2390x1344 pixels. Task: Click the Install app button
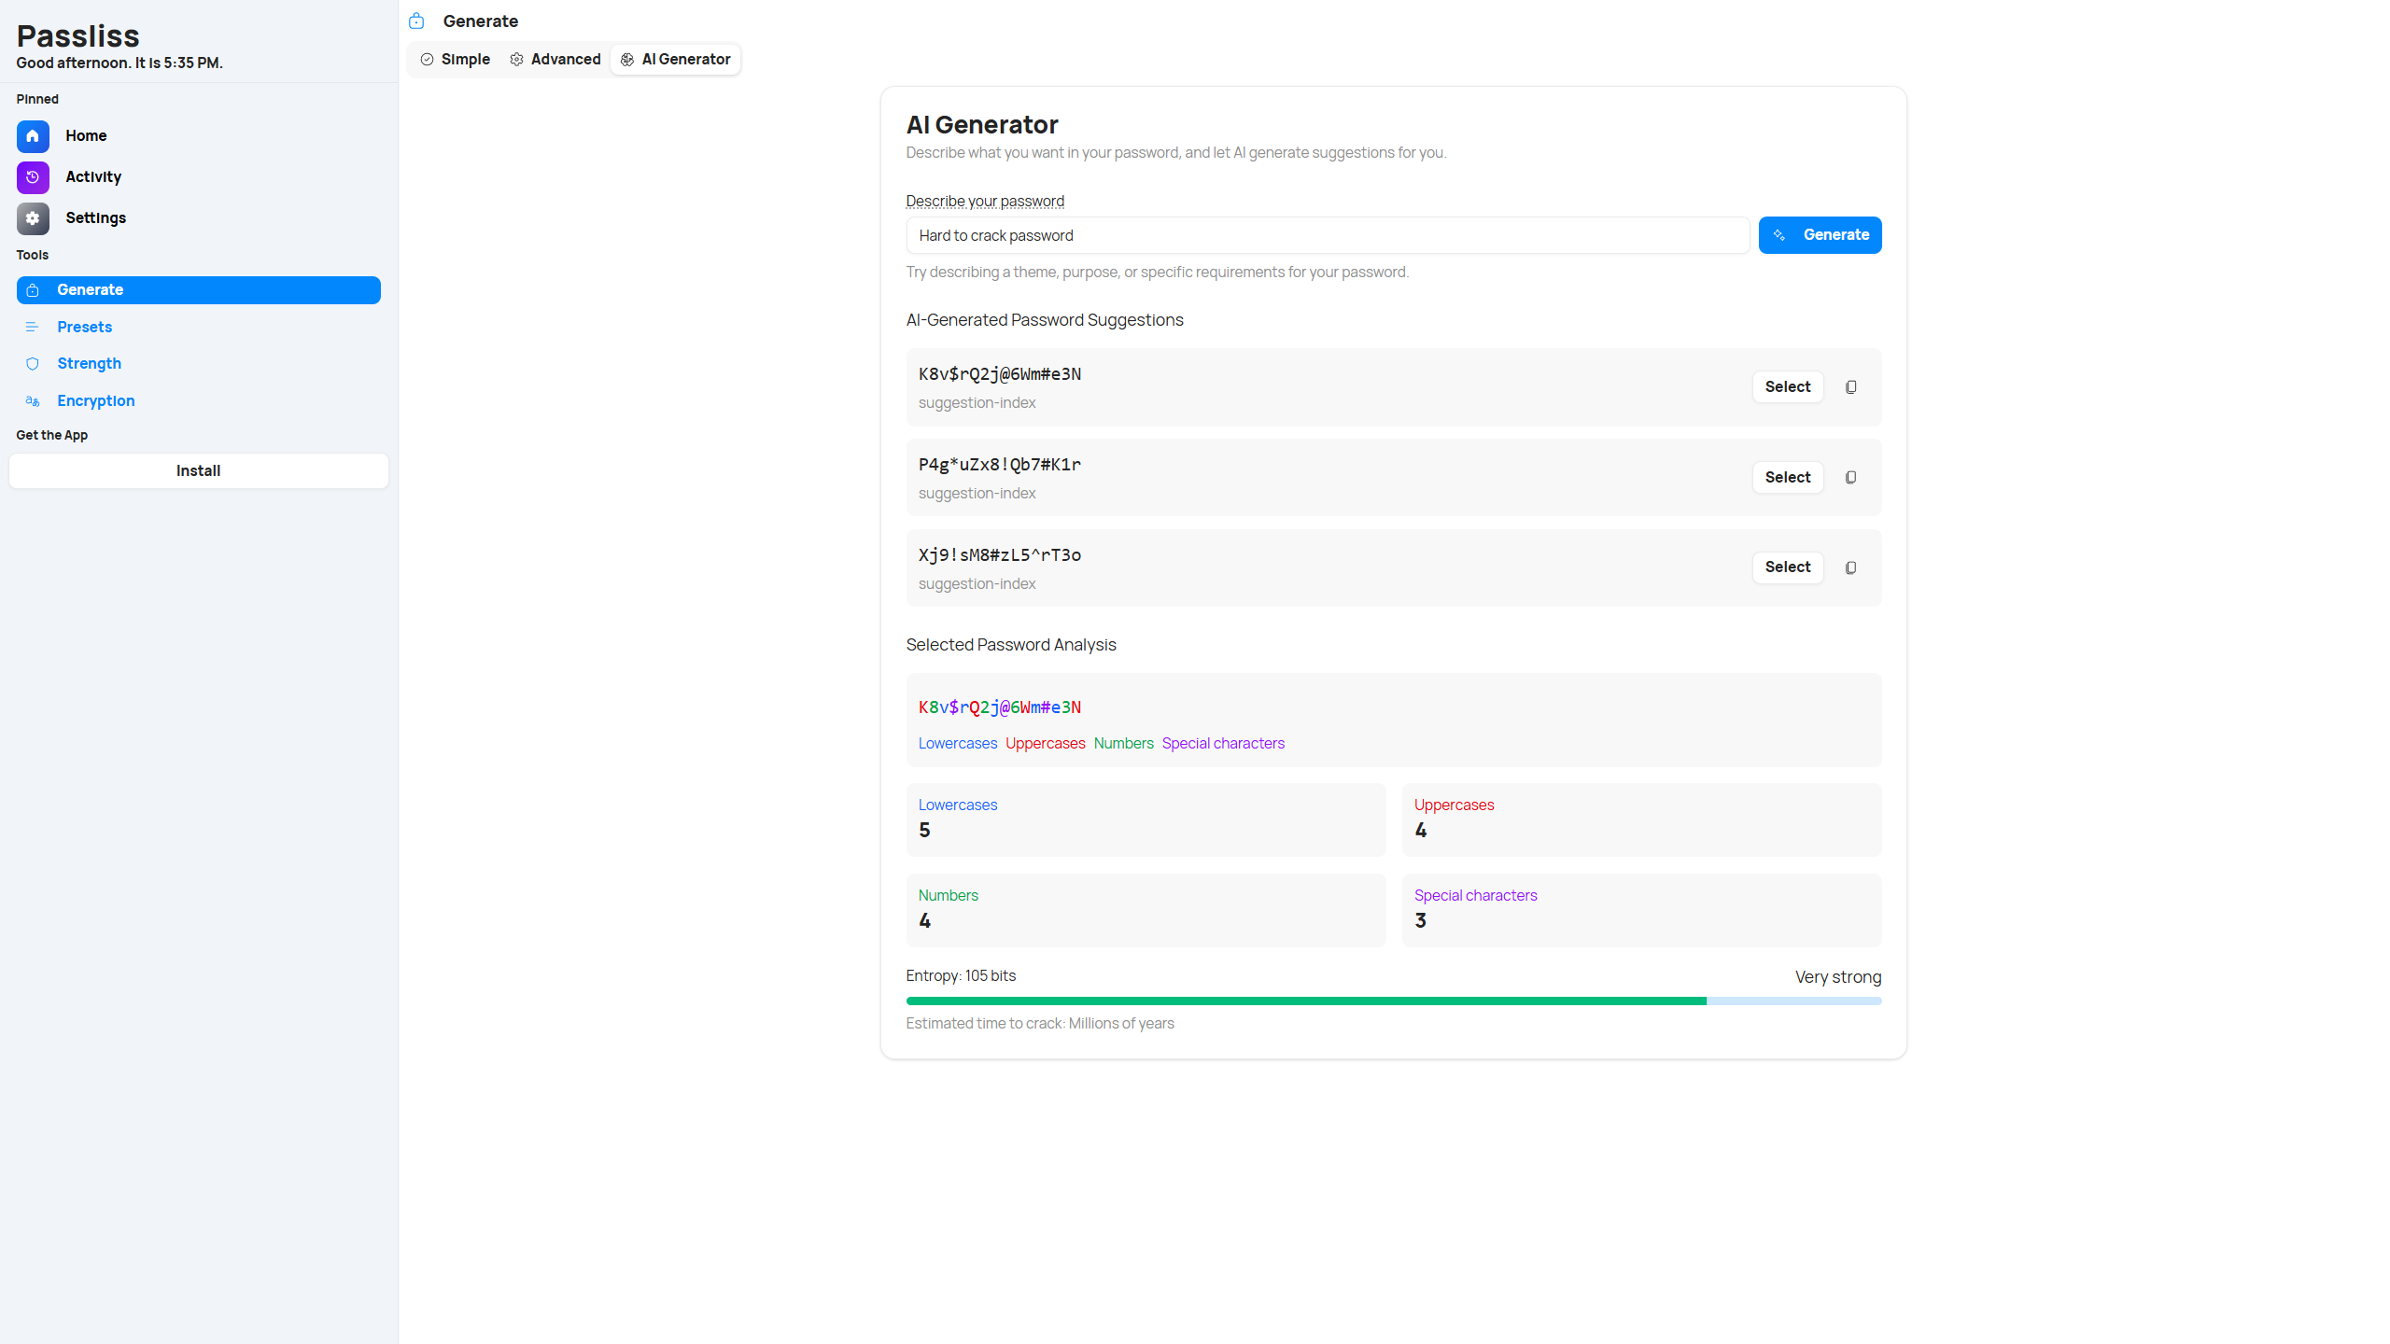pos(198,471)
